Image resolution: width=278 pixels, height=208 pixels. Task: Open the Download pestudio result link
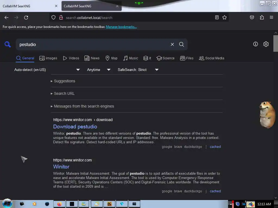click(75, 127)
